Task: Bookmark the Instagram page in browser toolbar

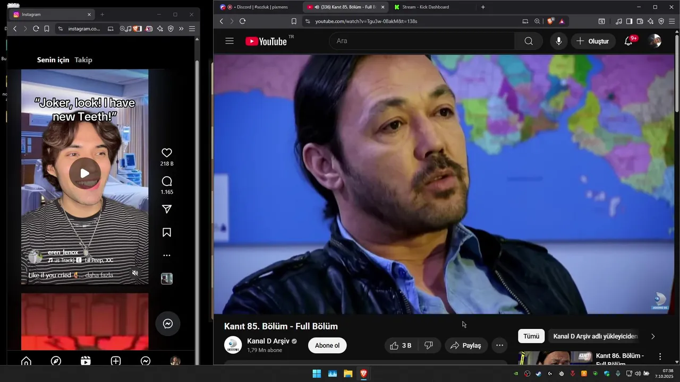Action: (x=47, y=29)
